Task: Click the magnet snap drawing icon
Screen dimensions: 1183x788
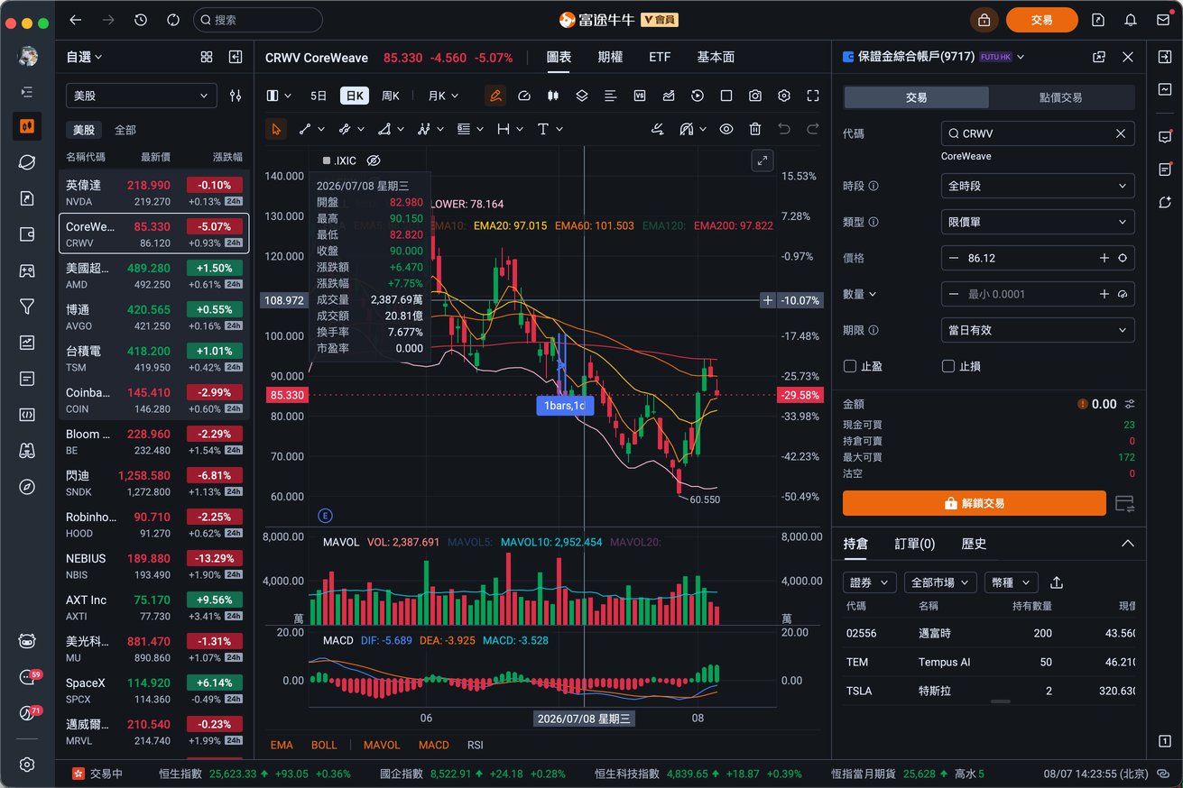Action: (688, 129)
